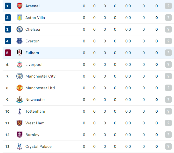Click the Crystal Palace team name
This screenshot has height=153, width=174.
click(x=38, y=146)
